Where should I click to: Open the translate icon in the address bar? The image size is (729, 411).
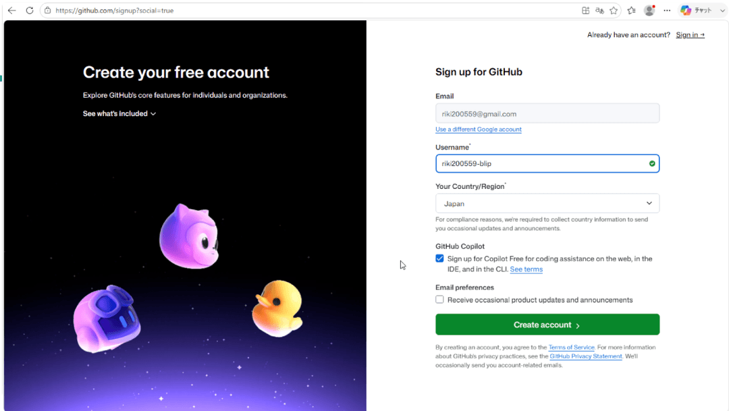tap(600, 10)
